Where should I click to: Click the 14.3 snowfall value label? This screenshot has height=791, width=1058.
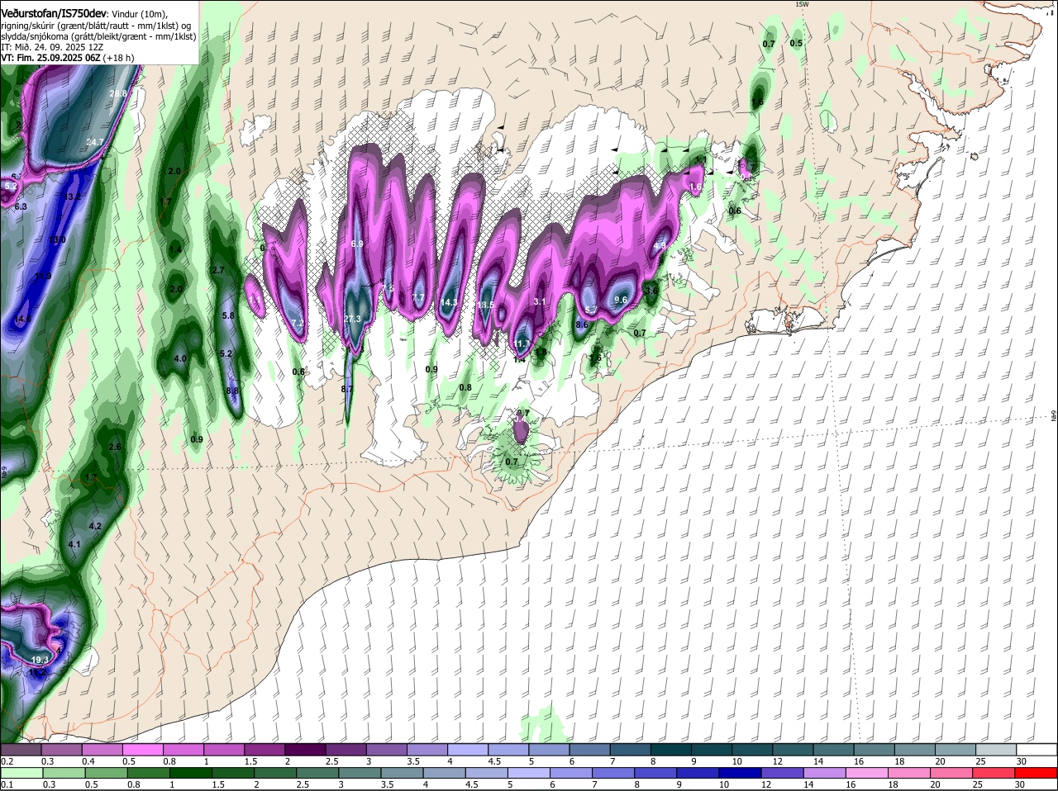449,303
